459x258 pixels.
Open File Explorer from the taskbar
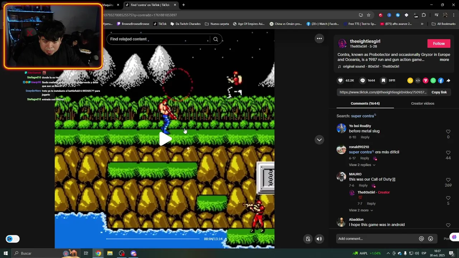point(110,253)
